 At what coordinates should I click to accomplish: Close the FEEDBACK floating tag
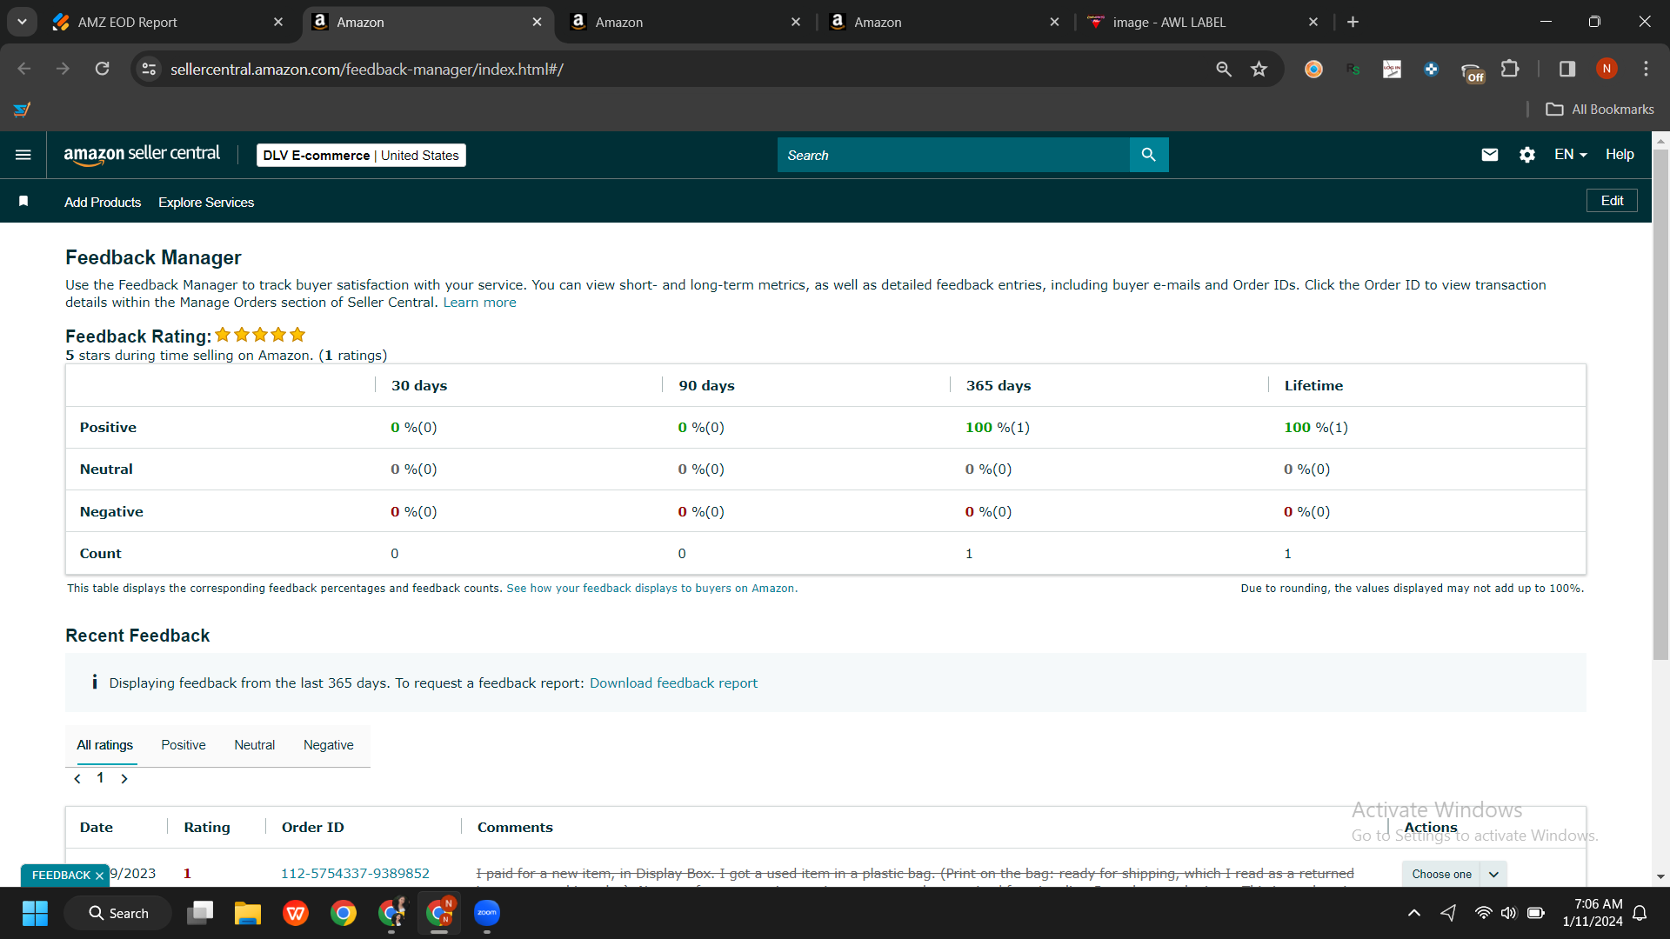pyautogui.click(x=99, y=876)
